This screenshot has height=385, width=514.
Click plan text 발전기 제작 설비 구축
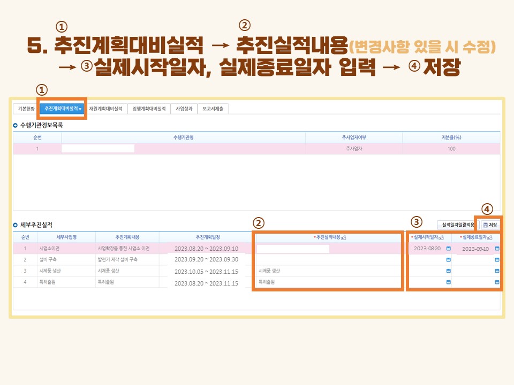point(117,260)
